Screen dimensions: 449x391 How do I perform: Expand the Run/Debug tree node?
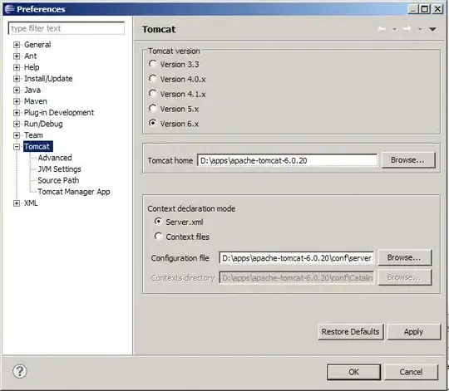point(17,124)
